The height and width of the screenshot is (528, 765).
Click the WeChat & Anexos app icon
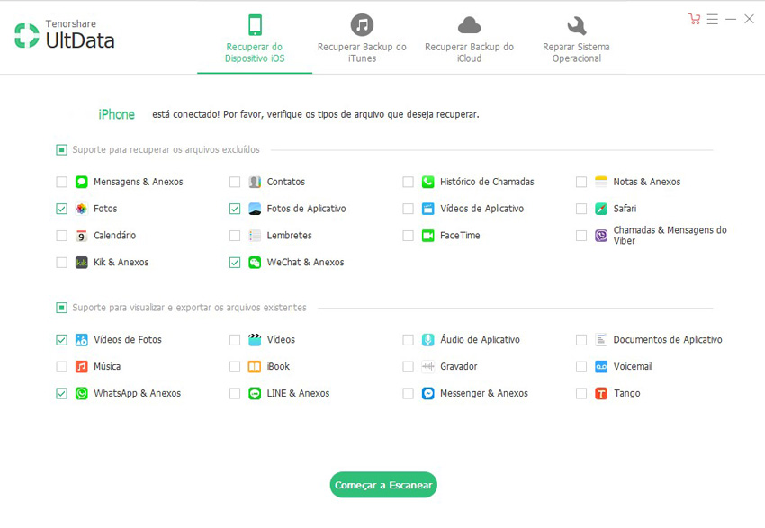click(255, 263)
